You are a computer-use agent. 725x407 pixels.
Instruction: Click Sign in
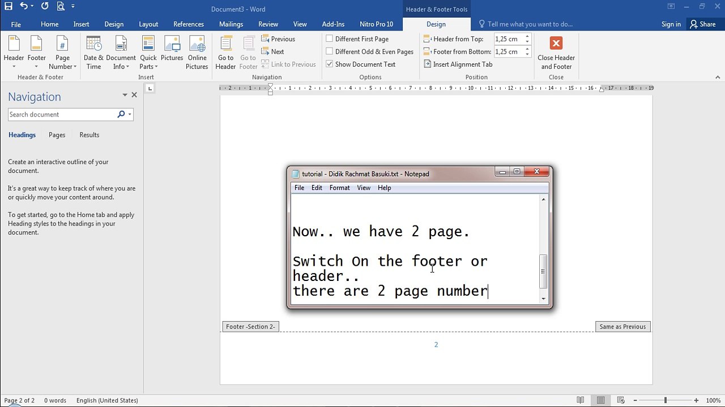click(x=671, y=24)
